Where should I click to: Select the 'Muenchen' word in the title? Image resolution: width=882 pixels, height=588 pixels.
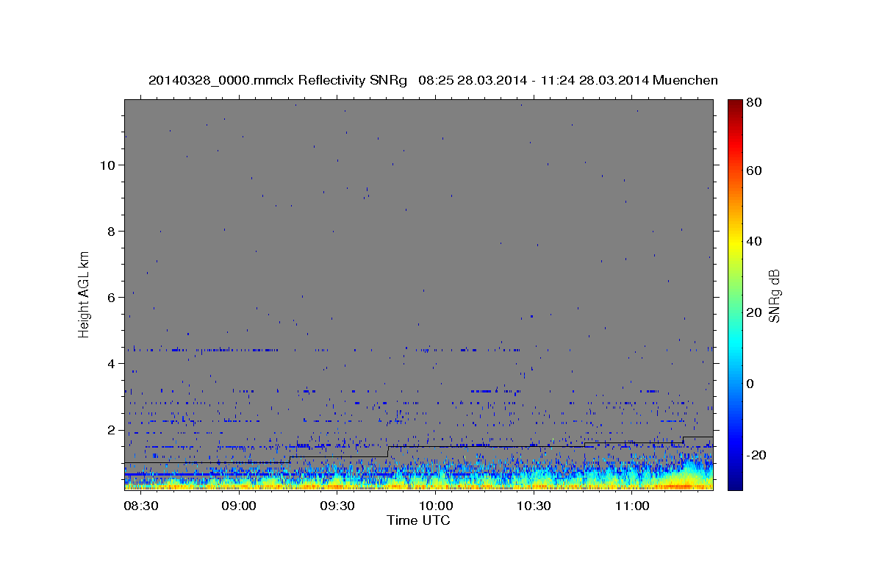[x=685, y=80]
